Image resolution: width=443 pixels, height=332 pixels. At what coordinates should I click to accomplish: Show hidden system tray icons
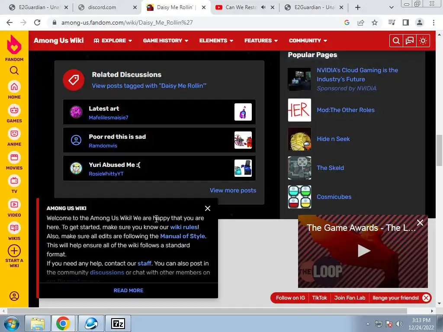point(368,324)
